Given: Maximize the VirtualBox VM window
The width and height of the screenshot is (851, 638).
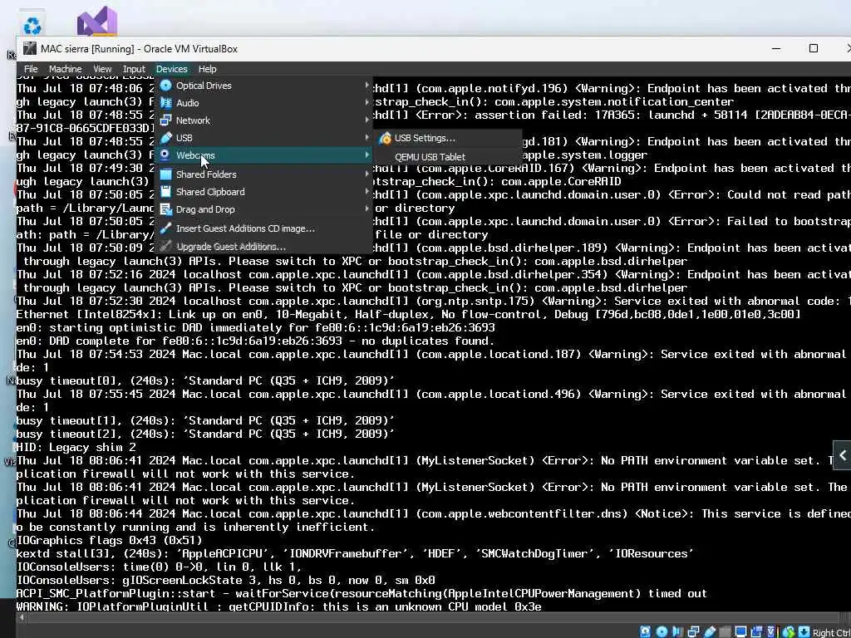Looking at the screenshot, I should click(x=813, y=49).
